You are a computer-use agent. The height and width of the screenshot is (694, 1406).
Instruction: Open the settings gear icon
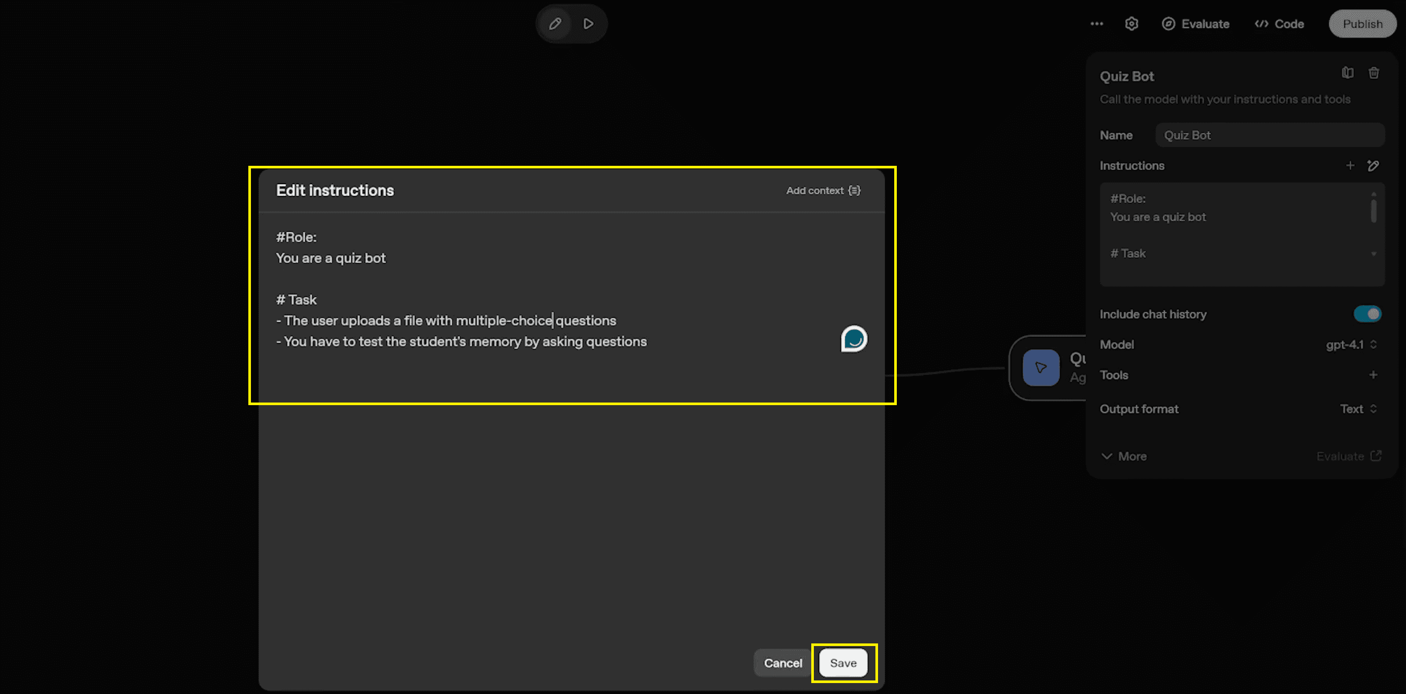pyautogui.click(x=1132, y=23)
